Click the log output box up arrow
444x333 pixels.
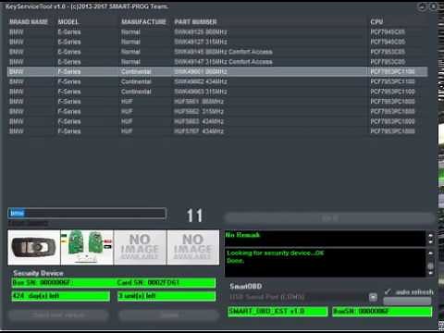(431, 253)
